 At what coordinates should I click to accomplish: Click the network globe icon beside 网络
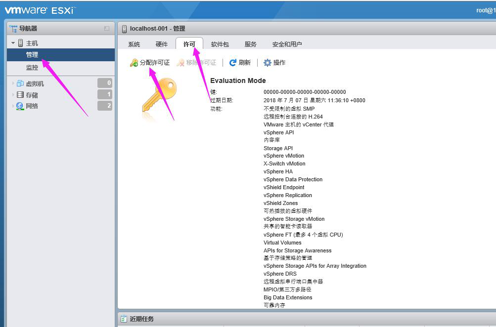[x=20, y=106]
